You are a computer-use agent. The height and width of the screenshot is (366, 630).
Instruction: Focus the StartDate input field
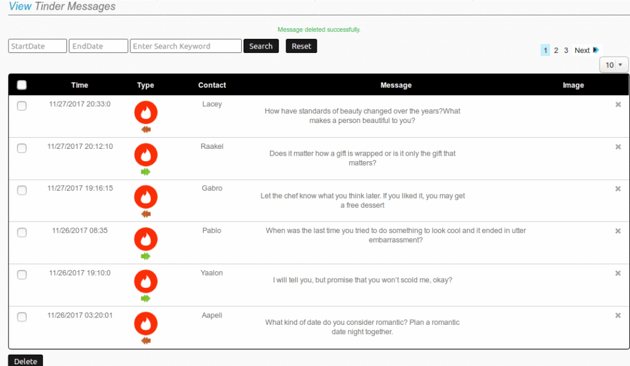(38, 46)
